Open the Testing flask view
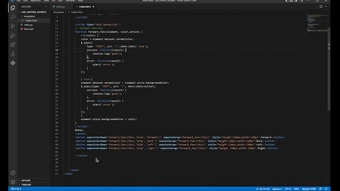The height and width of the screenshot is (191, 340). coord(13,54)
